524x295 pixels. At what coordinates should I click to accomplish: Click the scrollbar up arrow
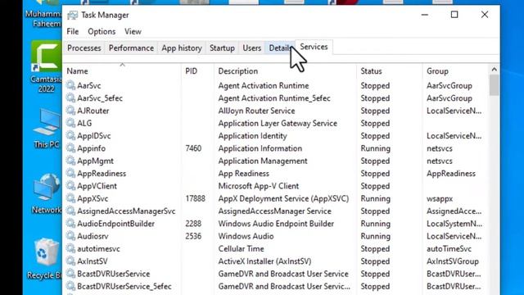[495, 70]
